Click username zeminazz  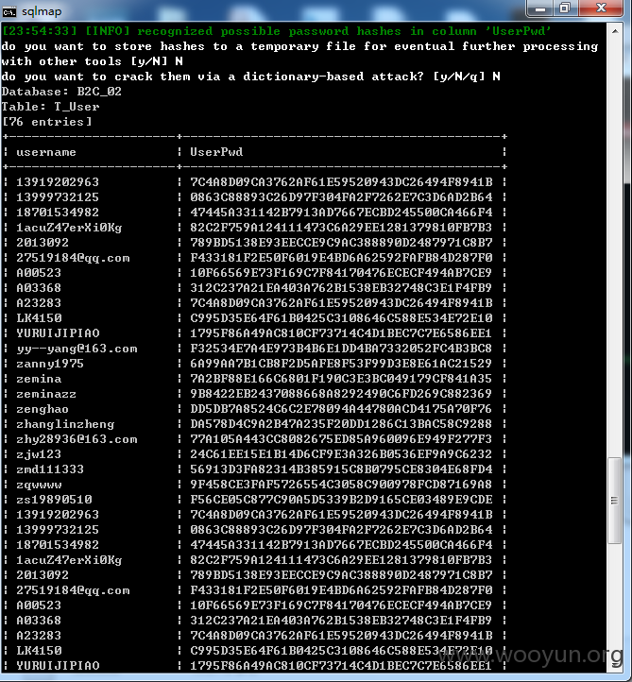point(46,394)
